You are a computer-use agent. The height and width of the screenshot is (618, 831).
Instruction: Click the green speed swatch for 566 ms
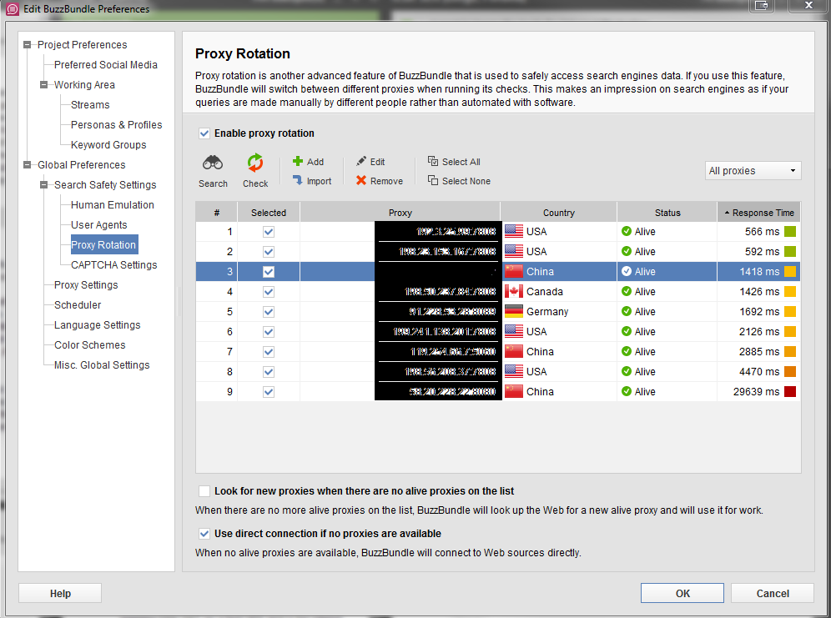[x=789, y=231]
